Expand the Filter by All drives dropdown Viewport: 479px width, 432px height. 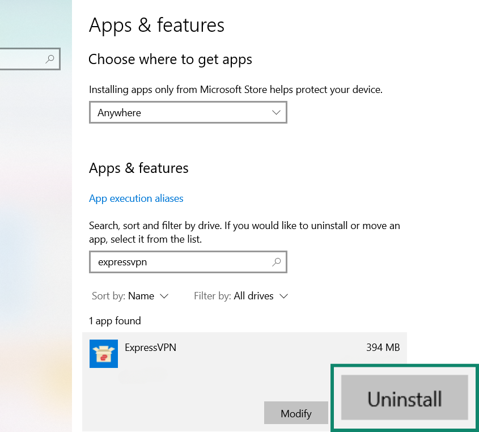[241, 296]
